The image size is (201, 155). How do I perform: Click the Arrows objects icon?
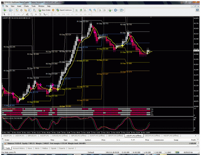45,14
